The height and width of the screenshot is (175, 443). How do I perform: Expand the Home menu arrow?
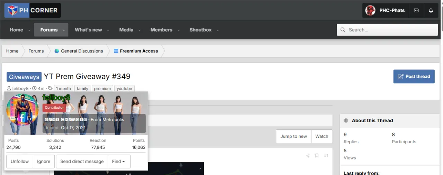pyautogui.click(x=29, y=30)
